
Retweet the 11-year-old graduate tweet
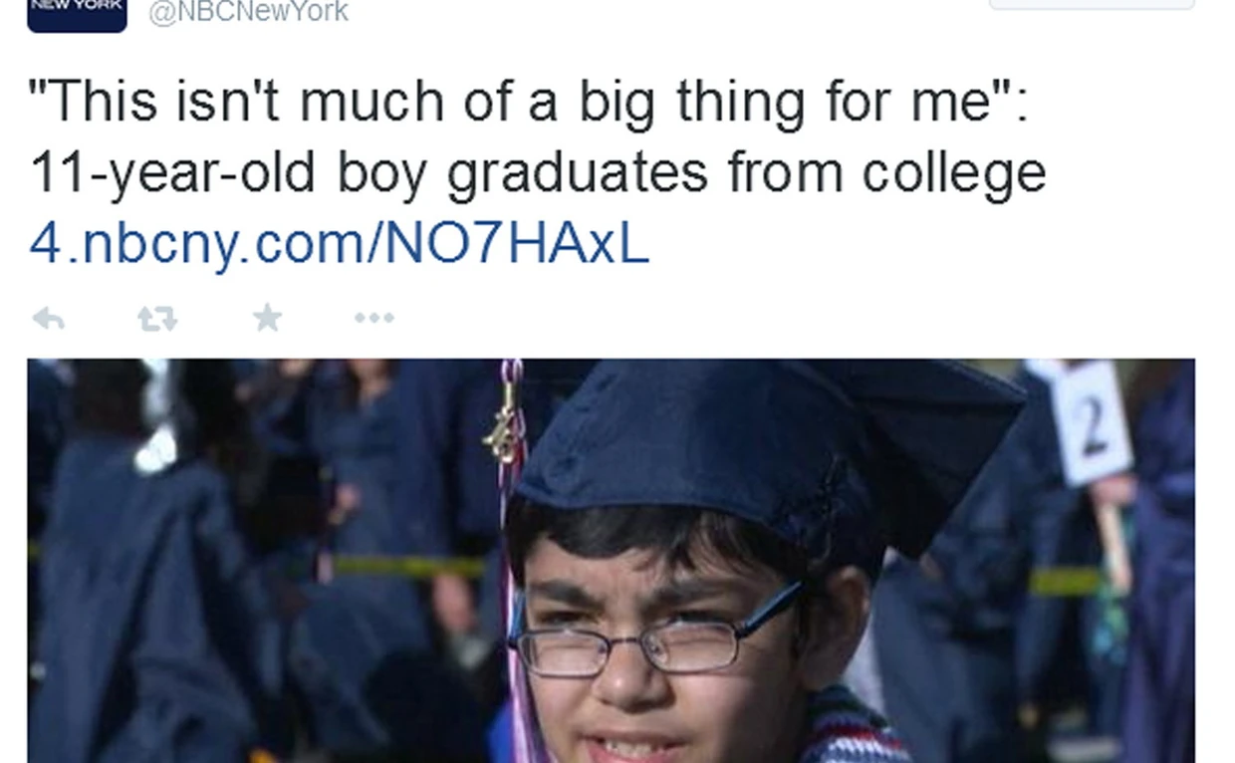[x=156, y=319]
